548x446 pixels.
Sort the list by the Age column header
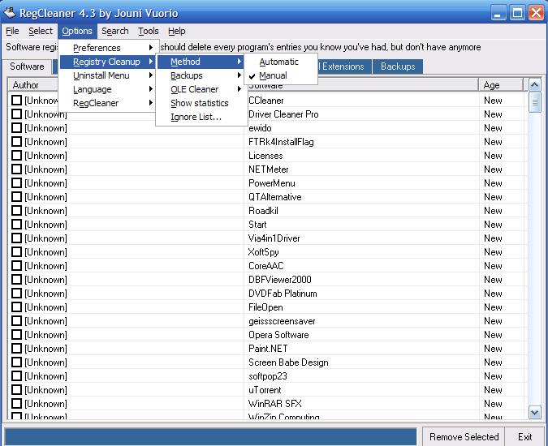[501, 85]
